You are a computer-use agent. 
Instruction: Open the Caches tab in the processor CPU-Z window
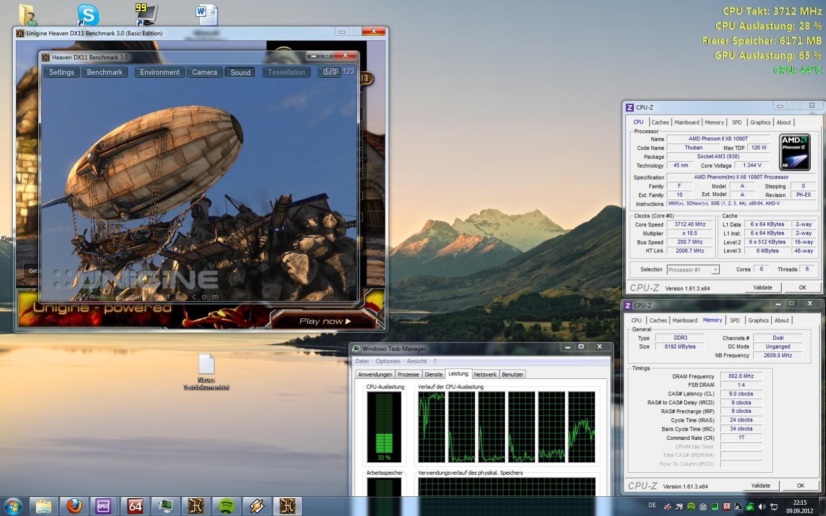pyautogui.click(x=660, y=122)
